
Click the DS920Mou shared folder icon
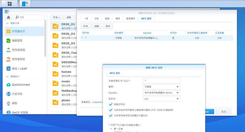(55, 64)
